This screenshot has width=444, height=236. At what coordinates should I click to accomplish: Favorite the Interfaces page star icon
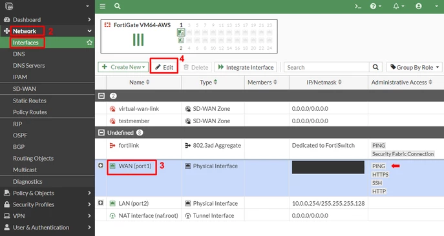tap(89, 43)
